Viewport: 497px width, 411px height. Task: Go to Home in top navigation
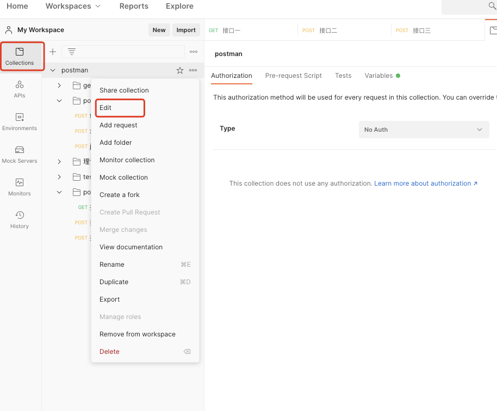17,6
